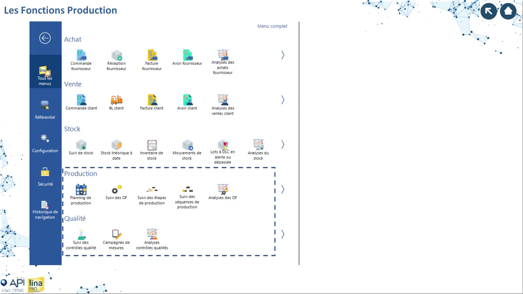The width and height of the screenshot is (523, 294).
Task: Expand the Stock section chevron
Action: 282,145
